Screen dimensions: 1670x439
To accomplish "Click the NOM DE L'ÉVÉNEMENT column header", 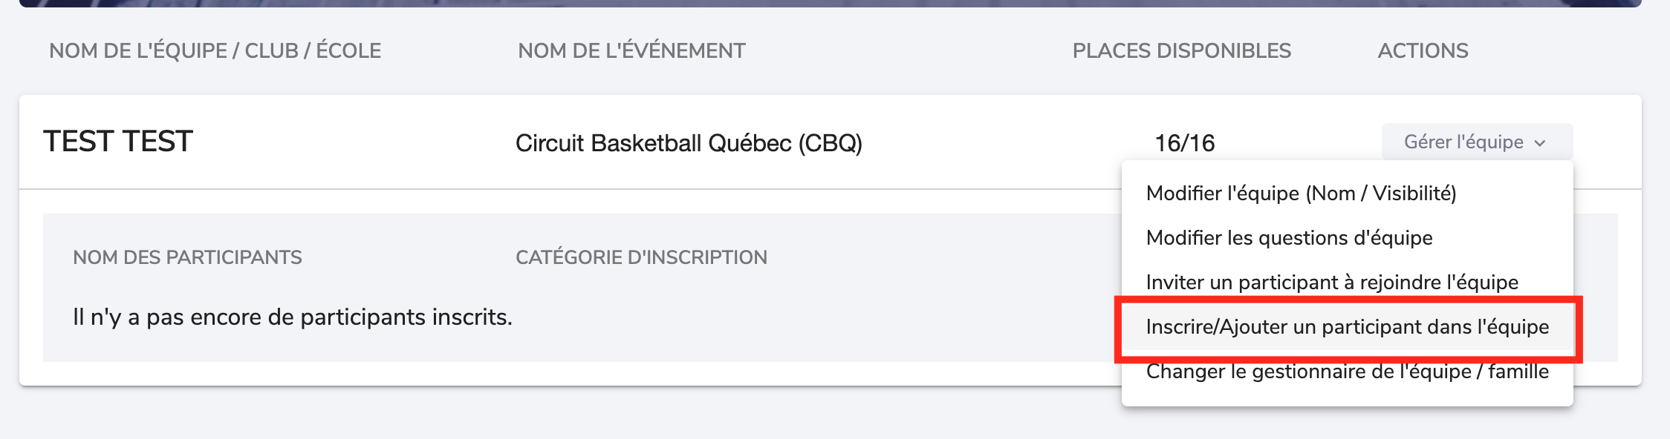I will (631, 51).
